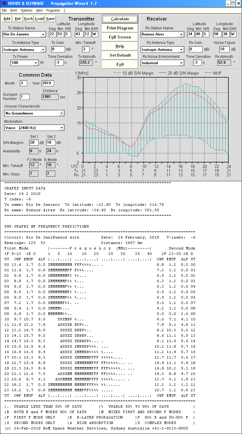Click the Noise Figure input field

tap(224, 49)
